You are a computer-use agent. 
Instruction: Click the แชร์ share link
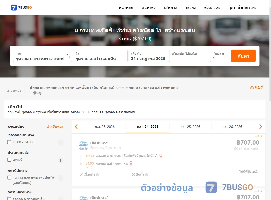point(259,87)
